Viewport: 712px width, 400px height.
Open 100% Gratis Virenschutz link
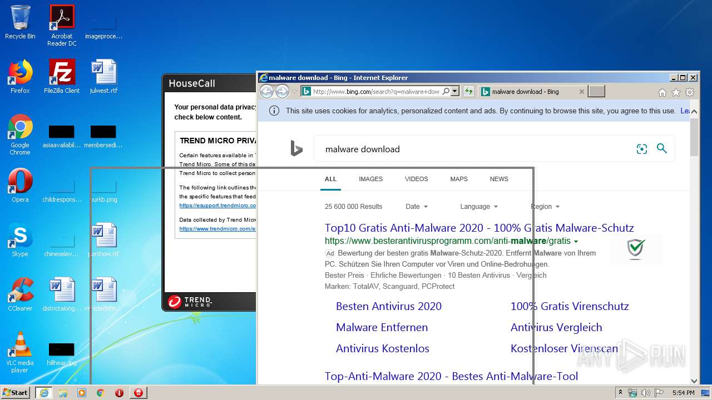click(570, 306)
